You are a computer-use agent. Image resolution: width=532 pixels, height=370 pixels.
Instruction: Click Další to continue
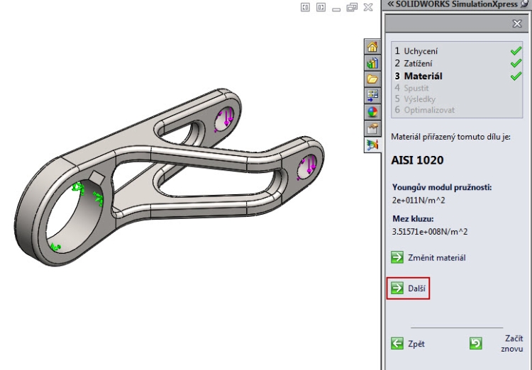pyautogui.click(x=416, y=288)
